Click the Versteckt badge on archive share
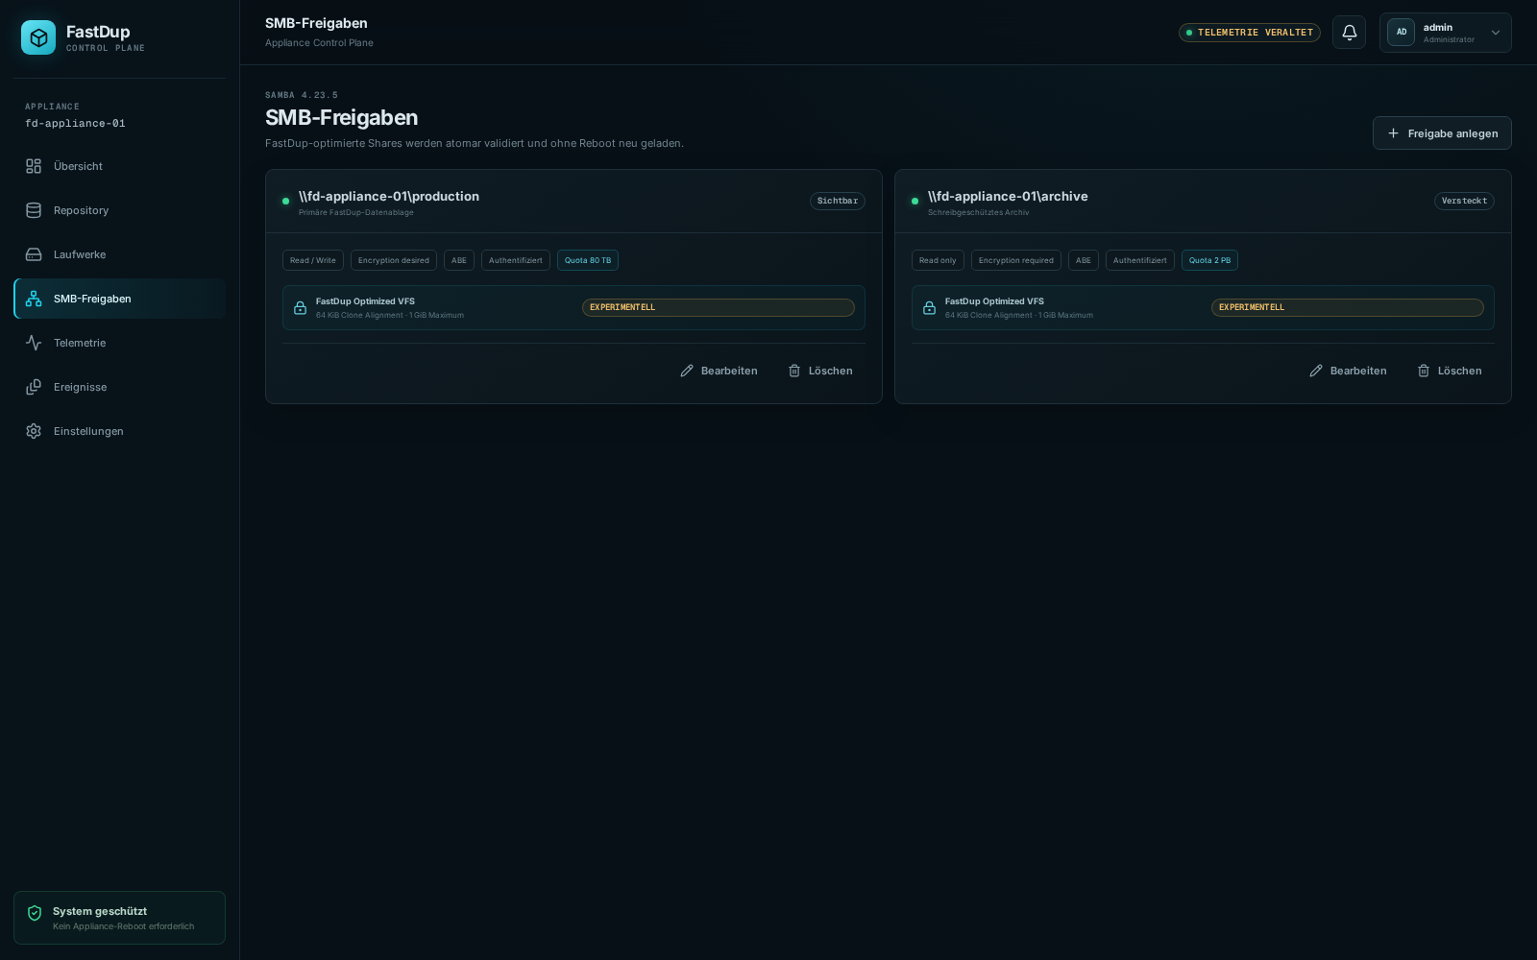Viewport: 1537px width, 960px height. (x=1464, y=201)
